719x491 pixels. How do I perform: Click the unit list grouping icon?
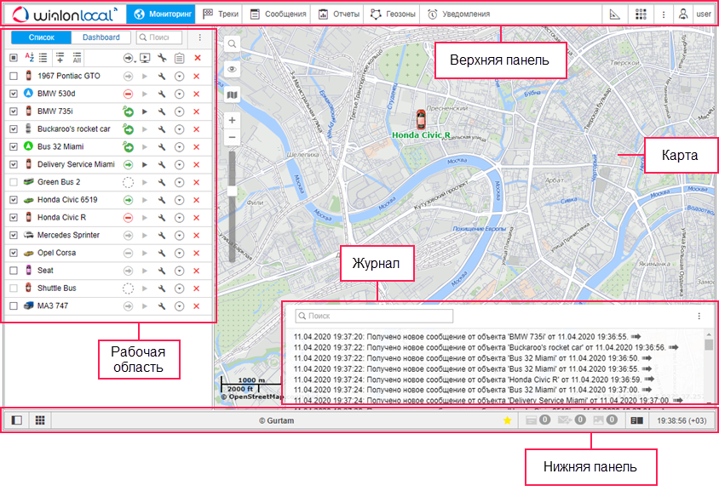tap(43, 58)
